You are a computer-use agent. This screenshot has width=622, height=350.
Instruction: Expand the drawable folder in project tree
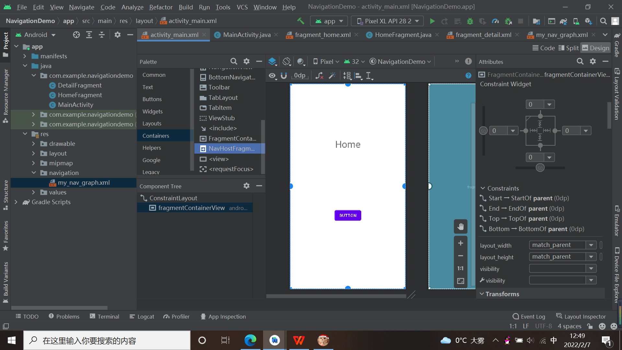[33, 144]
